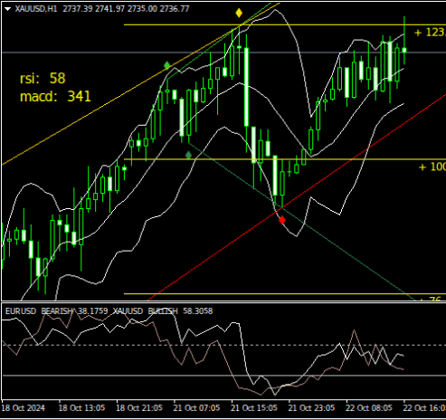Click the rsi: 58 indicator label
Image resolution: width=446 pixels, height=420 pixels.
pos(43,79)
